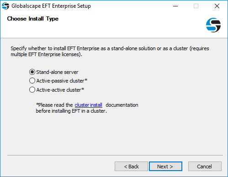
Task: Click the window title "Globalscape EFT Enterprise Setup"
Action: click(51, 6)
